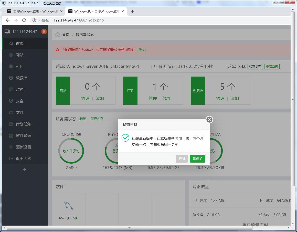Open the 面板设置 menu item

[x=25, y=147]
